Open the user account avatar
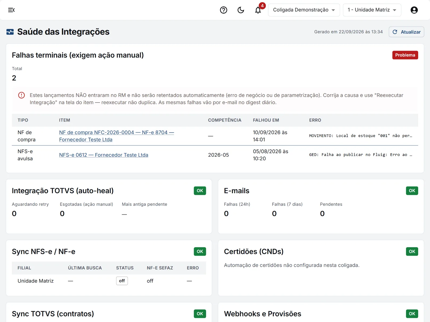This screenshot has height=322, width=430. pyautogui.click(x=414, y=10)
